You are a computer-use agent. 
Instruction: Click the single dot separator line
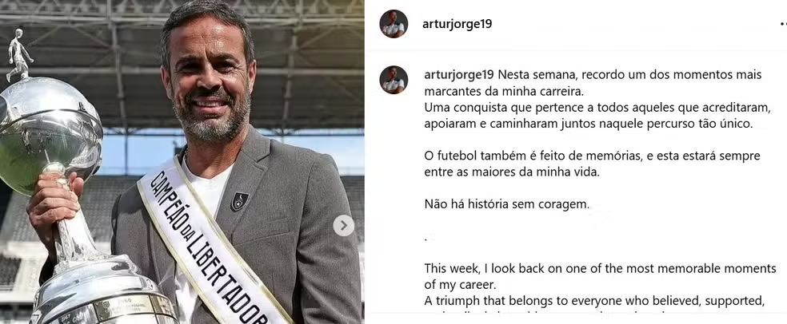425,239
